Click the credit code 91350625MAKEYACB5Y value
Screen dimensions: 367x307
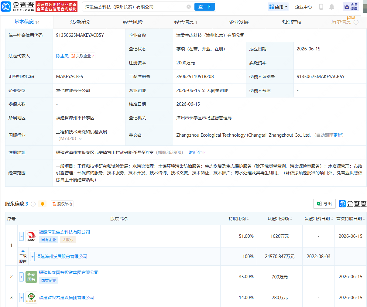point(80,35)
